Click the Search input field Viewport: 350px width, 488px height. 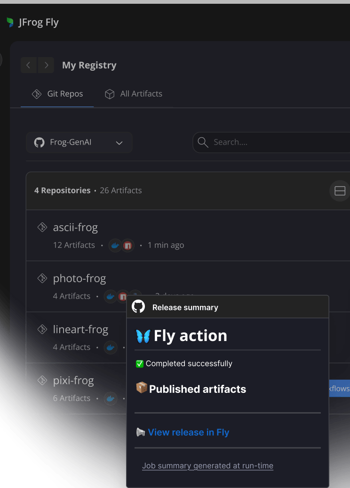click(x=278, y=142)
